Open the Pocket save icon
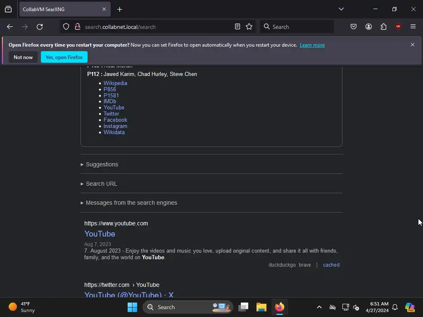 [x=354, y=27]
